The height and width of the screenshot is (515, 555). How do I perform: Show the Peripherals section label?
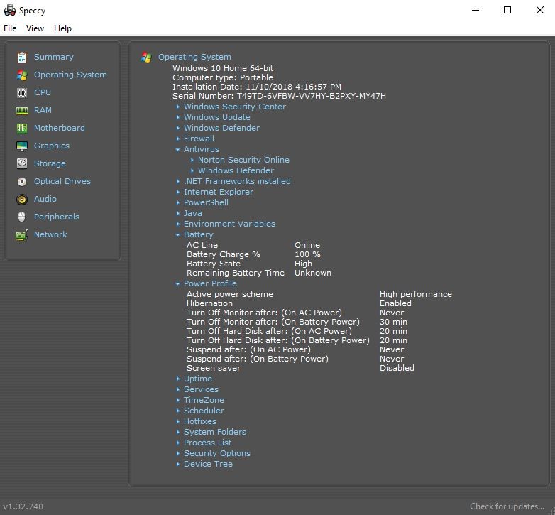57,217
